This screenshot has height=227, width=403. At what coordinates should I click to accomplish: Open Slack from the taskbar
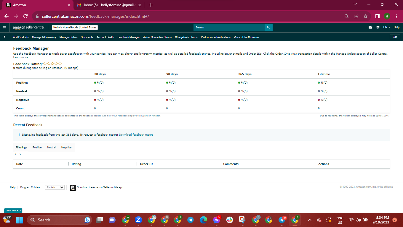(230, 220)
